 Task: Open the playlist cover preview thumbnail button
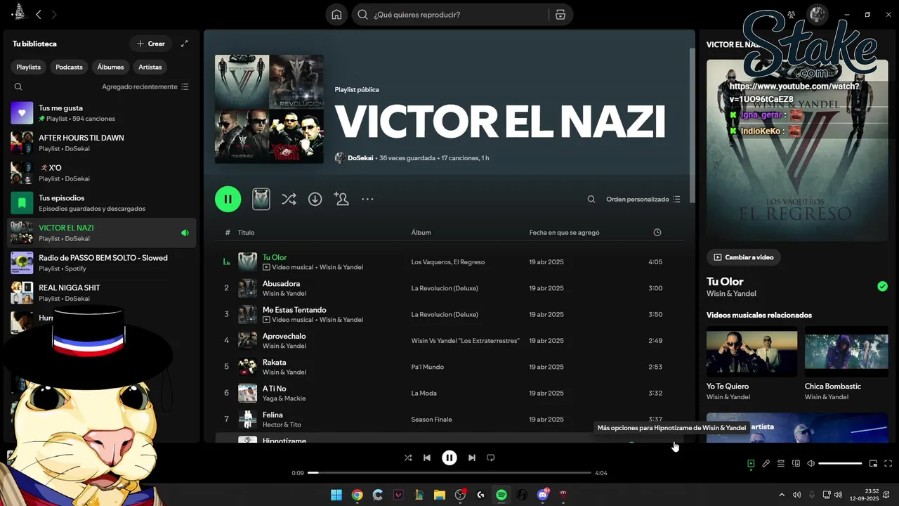coord(261,199)
